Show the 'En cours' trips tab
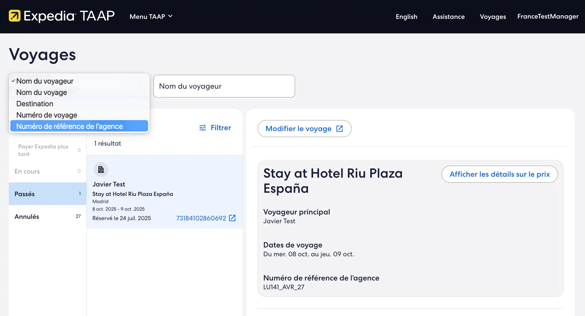 48,171
